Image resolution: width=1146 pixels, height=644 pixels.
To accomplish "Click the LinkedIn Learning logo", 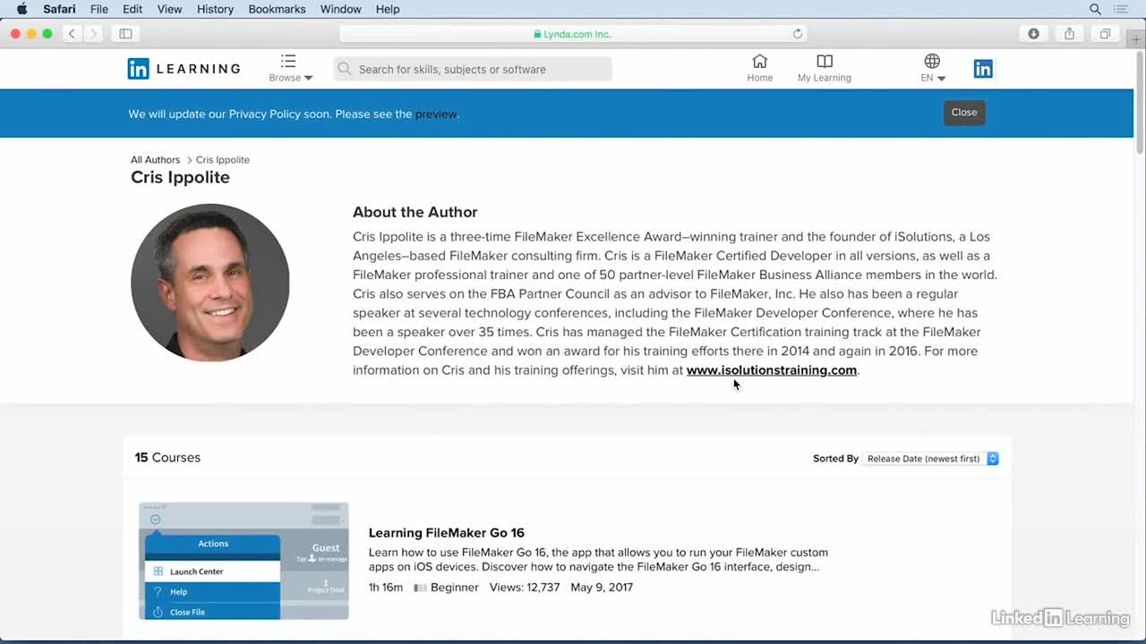I will [x=184, y=69].
